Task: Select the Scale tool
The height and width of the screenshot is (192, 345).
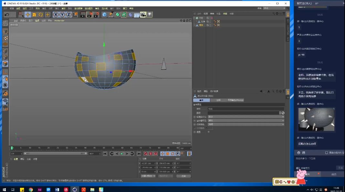Action: point(34,15)
